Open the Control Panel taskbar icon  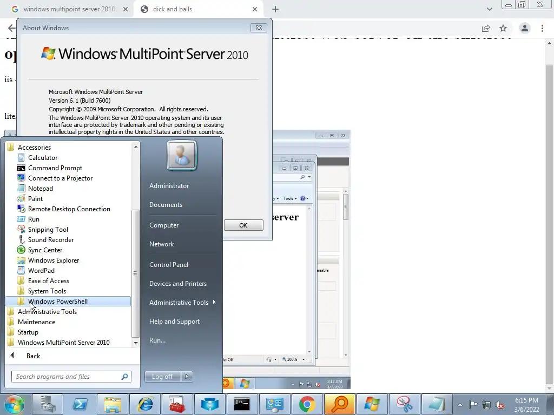coord(274,404)
